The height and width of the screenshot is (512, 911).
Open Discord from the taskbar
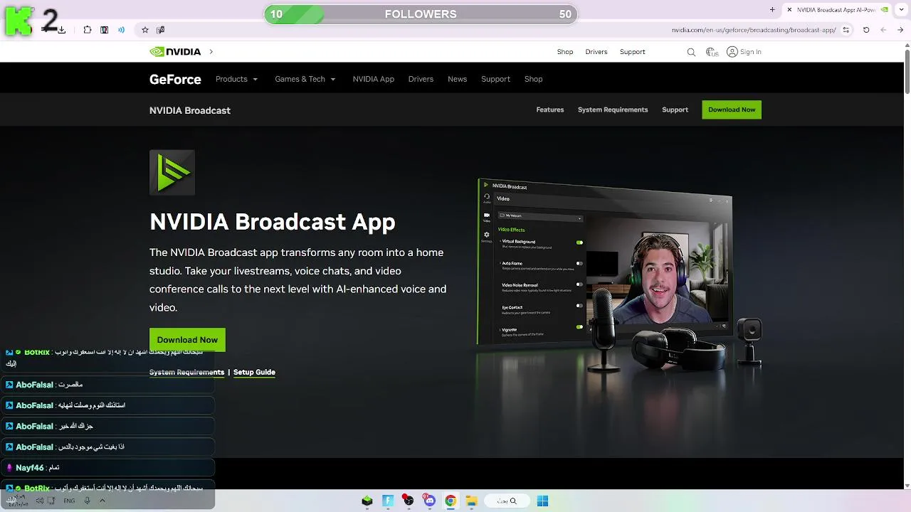[x=429, y=501]
